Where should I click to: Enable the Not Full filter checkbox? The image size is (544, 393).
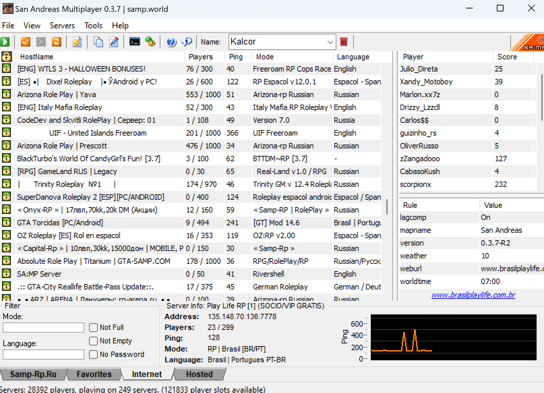pyautogui.click(x=93, y=328)
